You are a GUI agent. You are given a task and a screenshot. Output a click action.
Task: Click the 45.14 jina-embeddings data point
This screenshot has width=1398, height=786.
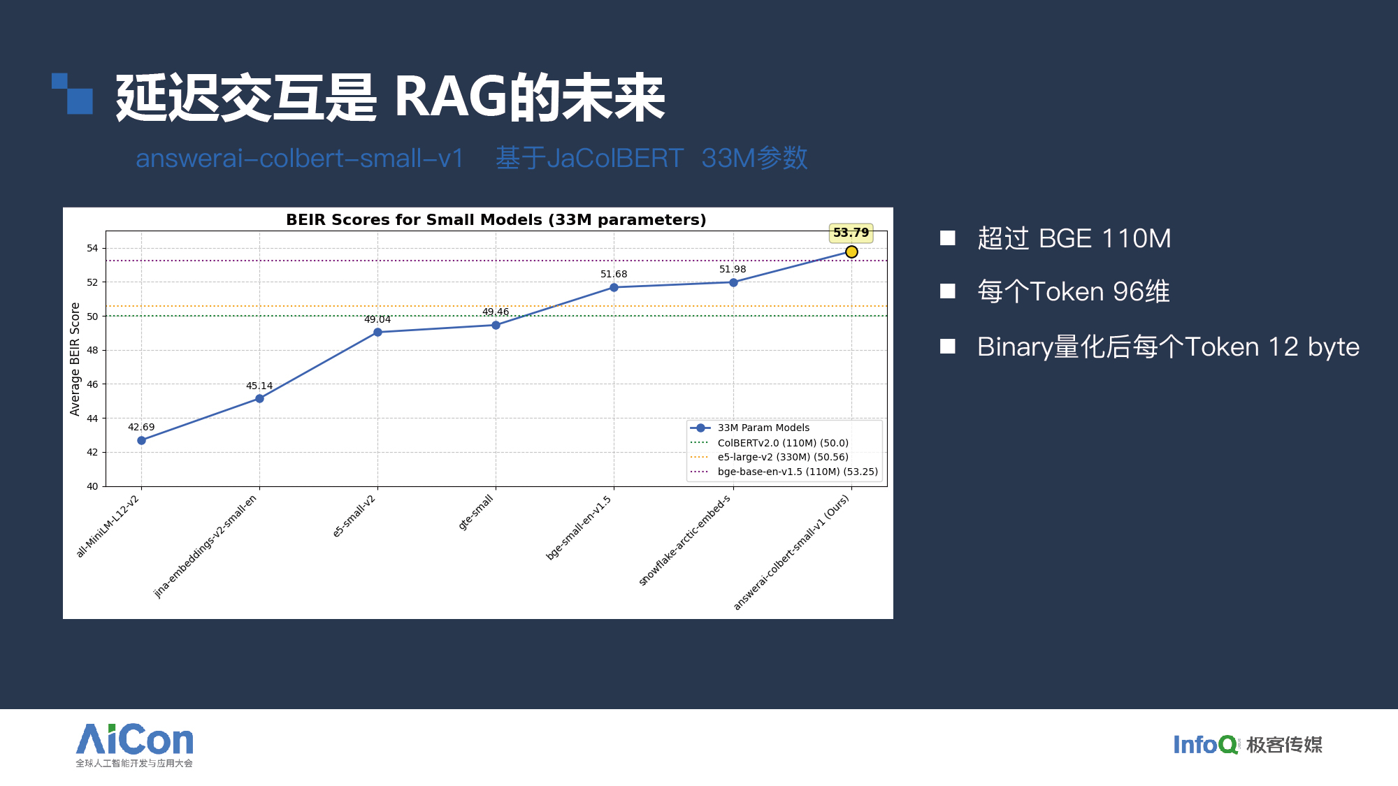(260, 398)
